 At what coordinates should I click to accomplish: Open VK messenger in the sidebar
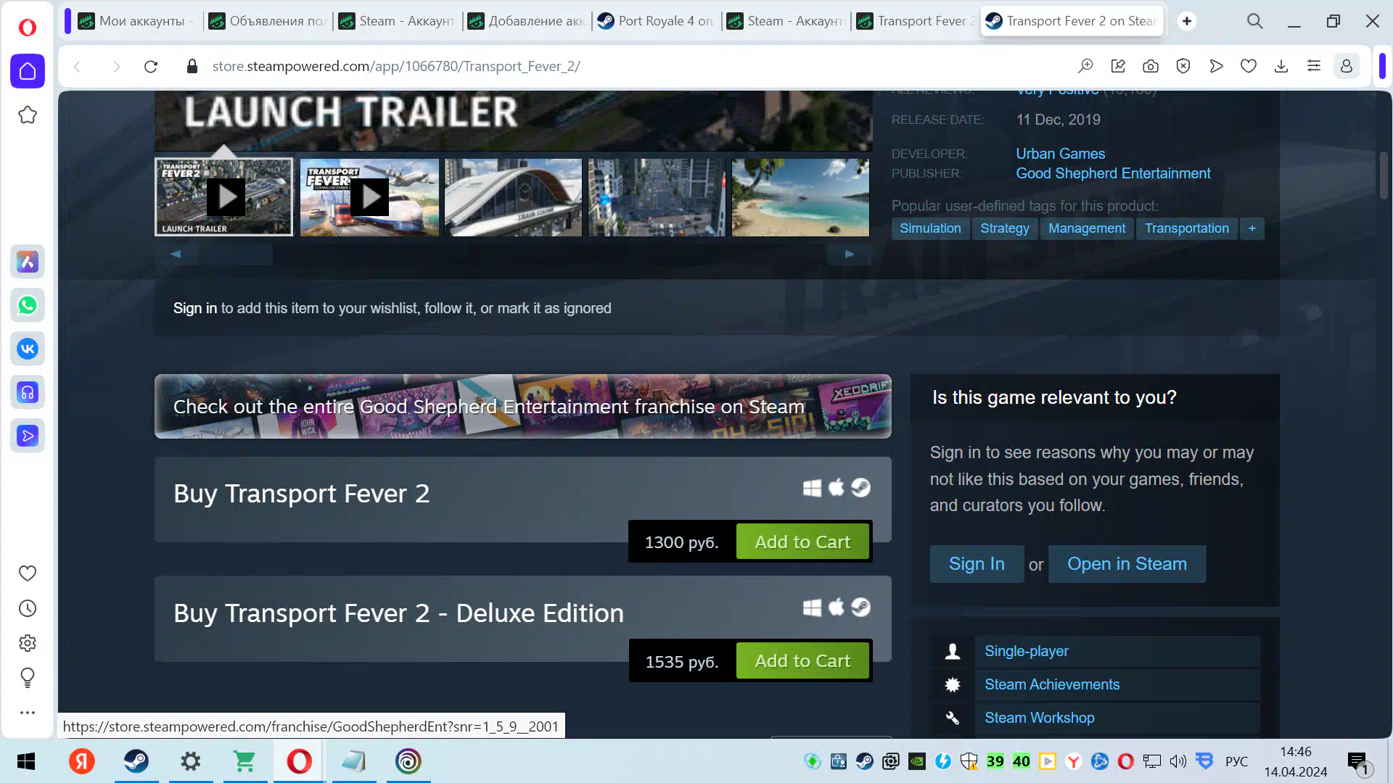[x=28, y=349]
